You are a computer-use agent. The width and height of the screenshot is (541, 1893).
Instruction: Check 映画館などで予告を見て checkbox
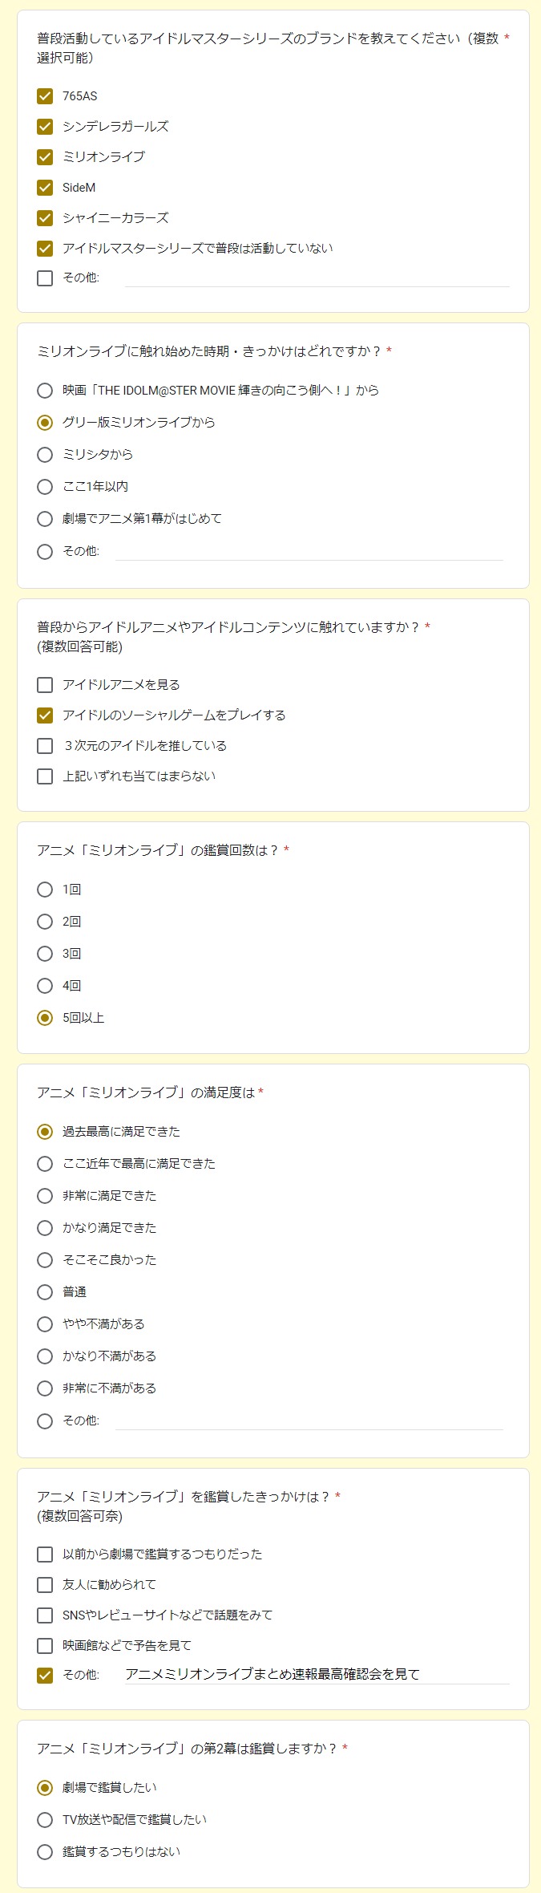[x=45, y=1646]
